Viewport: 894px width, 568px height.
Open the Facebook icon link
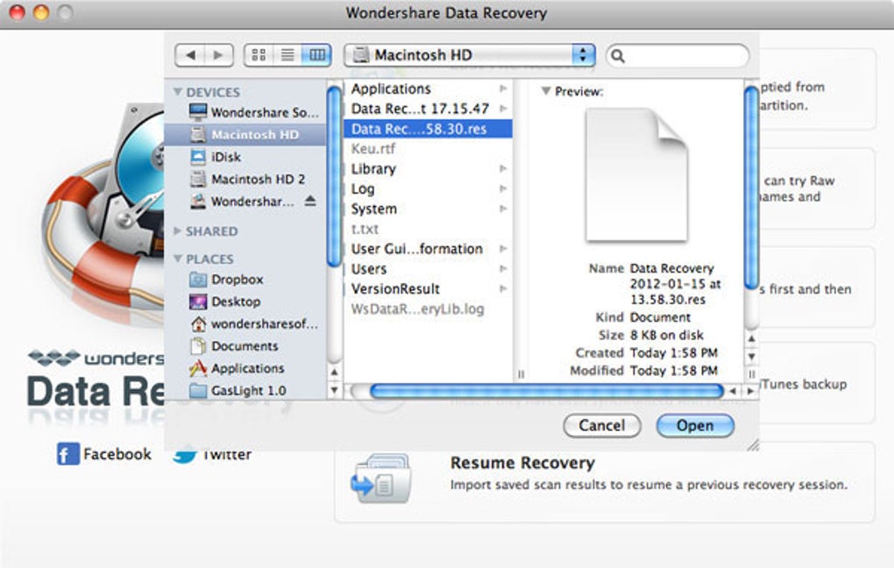[67, 454]
